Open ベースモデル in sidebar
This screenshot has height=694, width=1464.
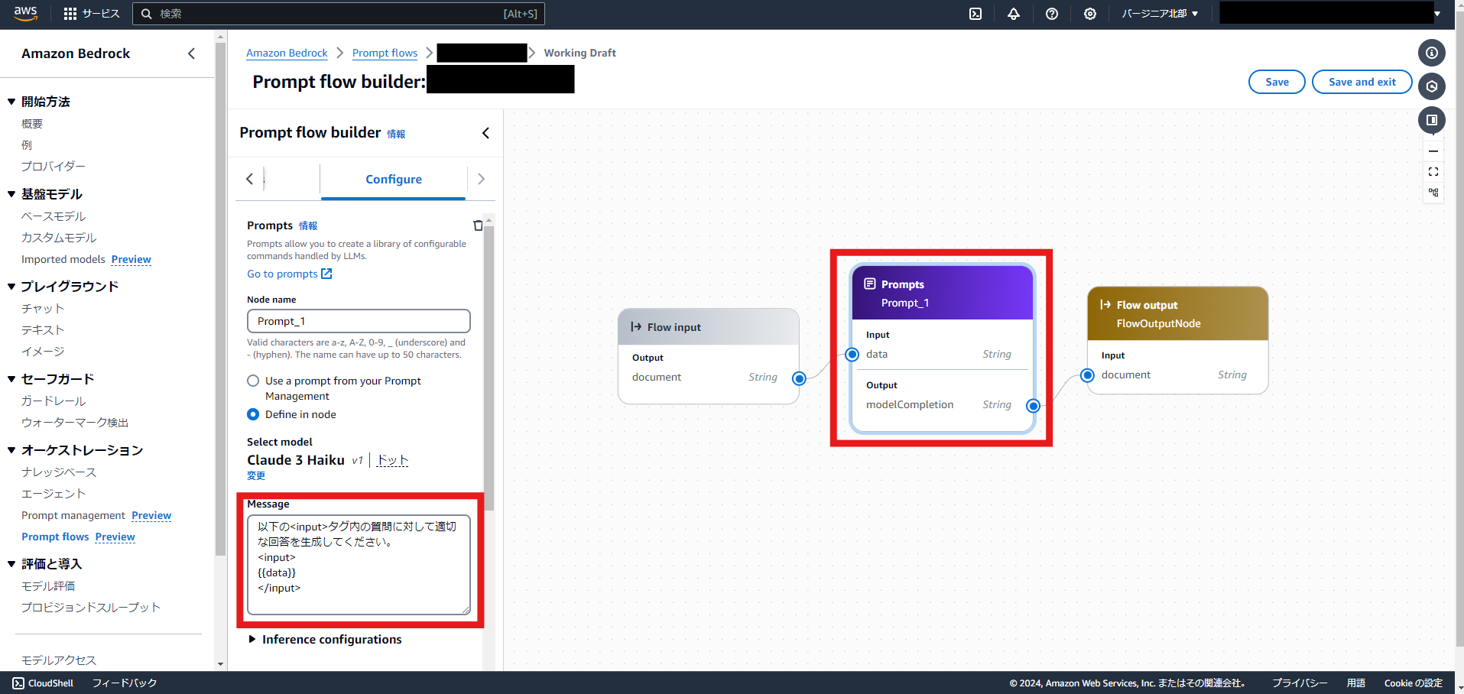pos(54,216)
